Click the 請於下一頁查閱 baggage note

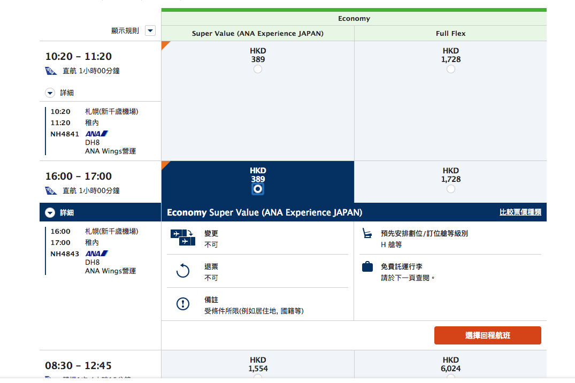408,278
